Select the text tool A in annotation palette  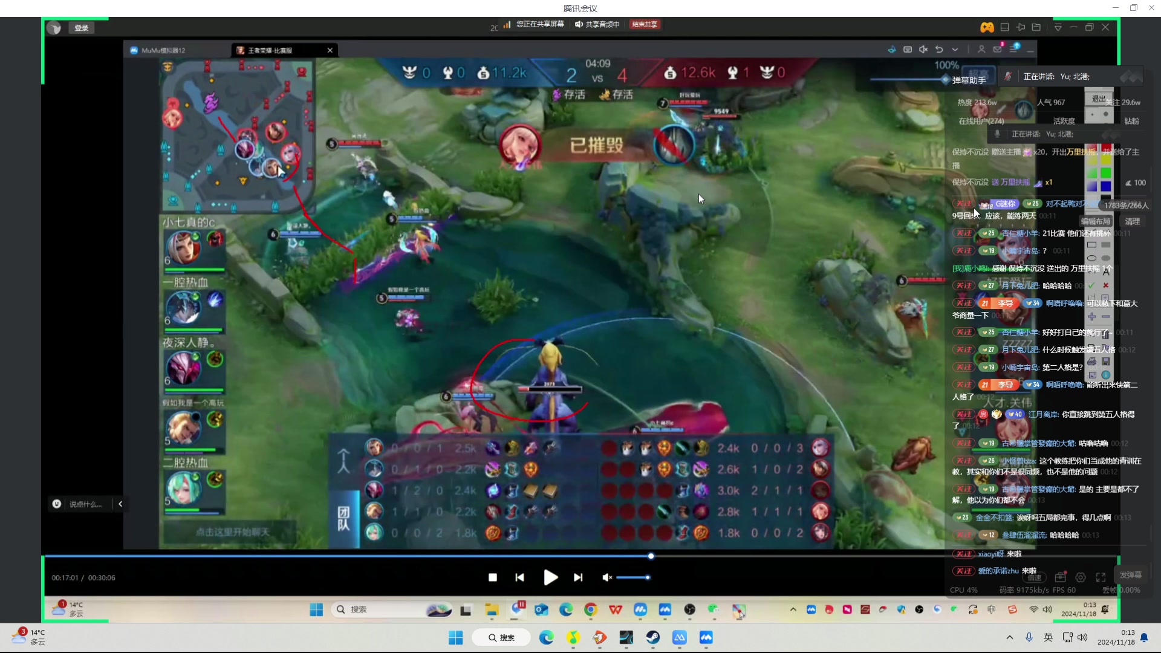1106,272
